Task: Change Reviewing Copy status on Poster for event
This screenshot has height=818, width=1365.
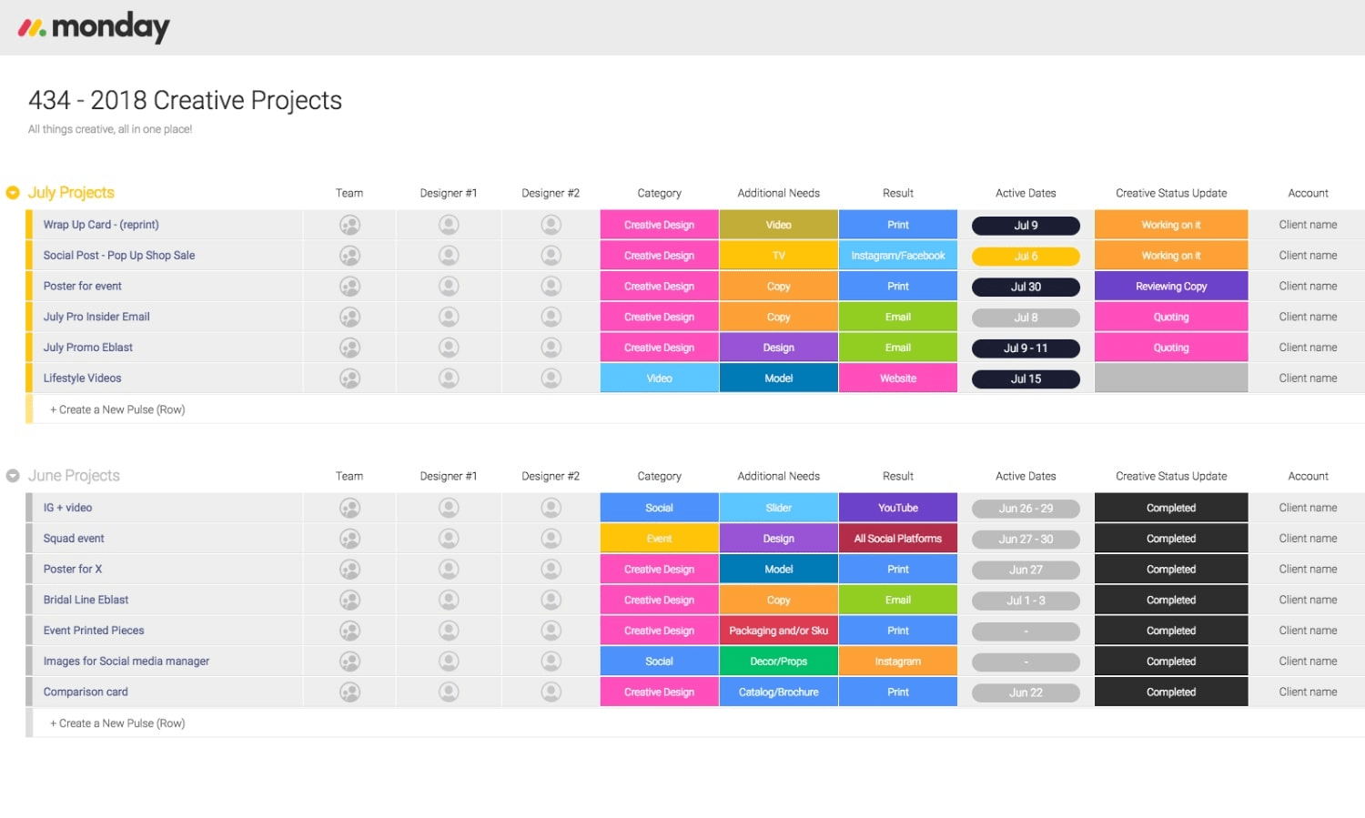Action: tap(1171, 286)
